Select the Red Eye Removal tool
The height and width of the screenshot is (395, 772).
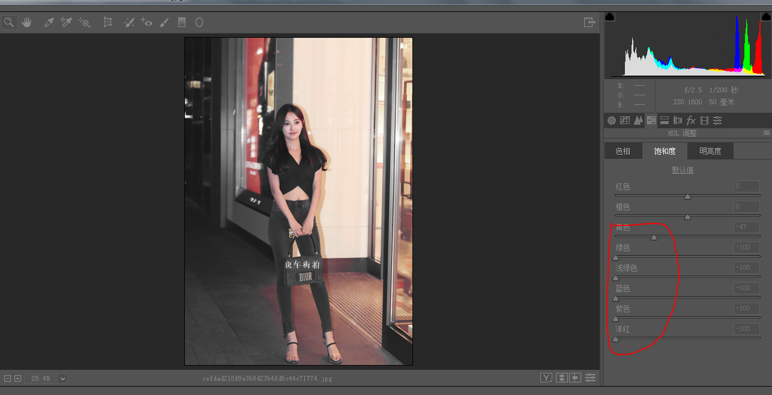(146, 22)
